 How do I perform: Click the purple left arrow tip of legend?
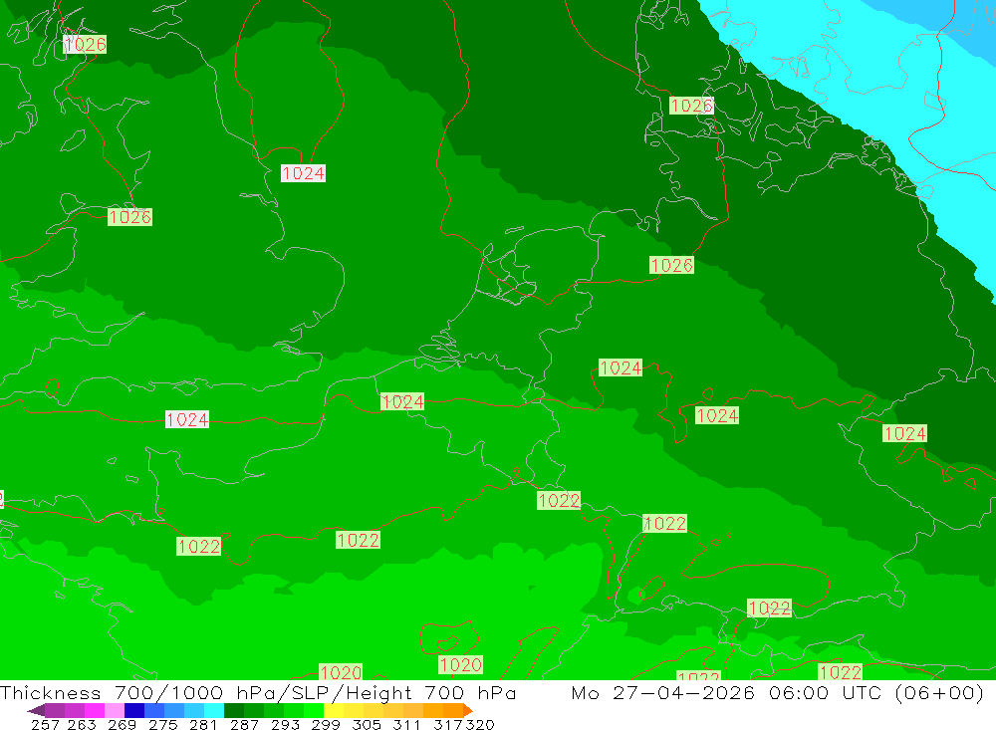tap(36, 710)
